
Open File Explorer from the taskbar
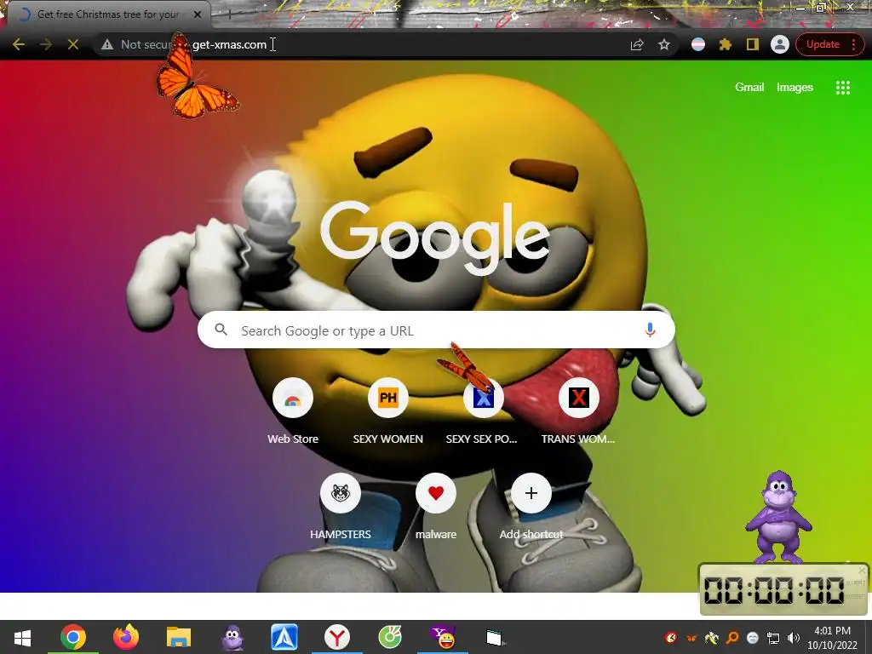click(179, 637)
